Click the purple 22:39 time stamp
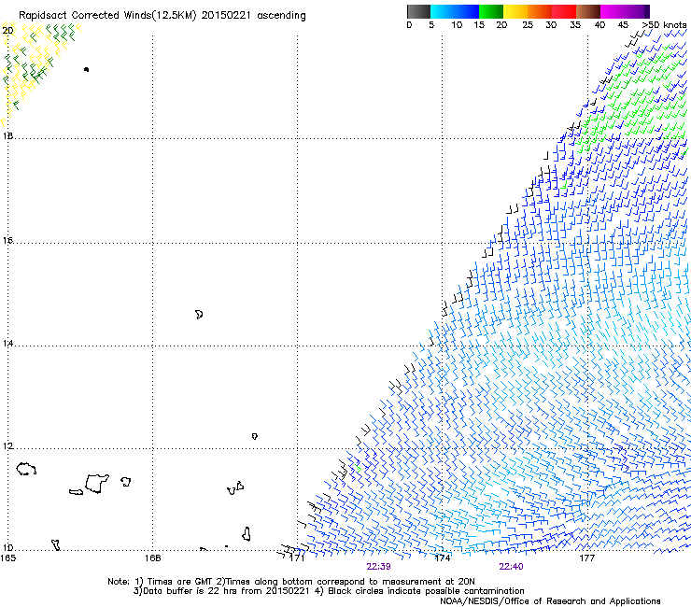 point(378,567)
